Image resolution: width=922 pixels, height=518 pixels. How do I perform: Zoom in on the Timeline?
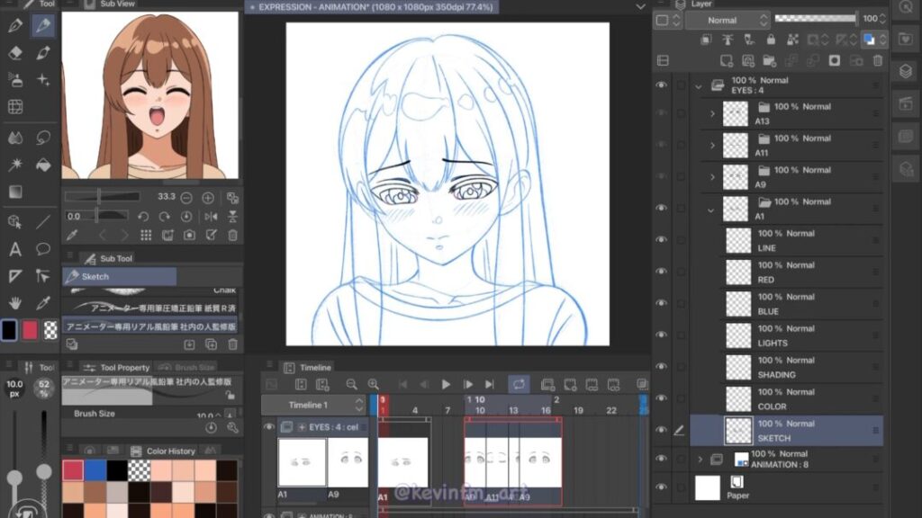(x=373, y=384)
